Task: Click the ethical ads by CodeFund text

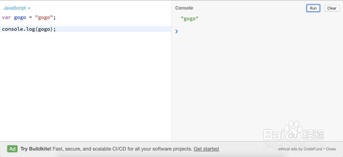Action: 300,149
